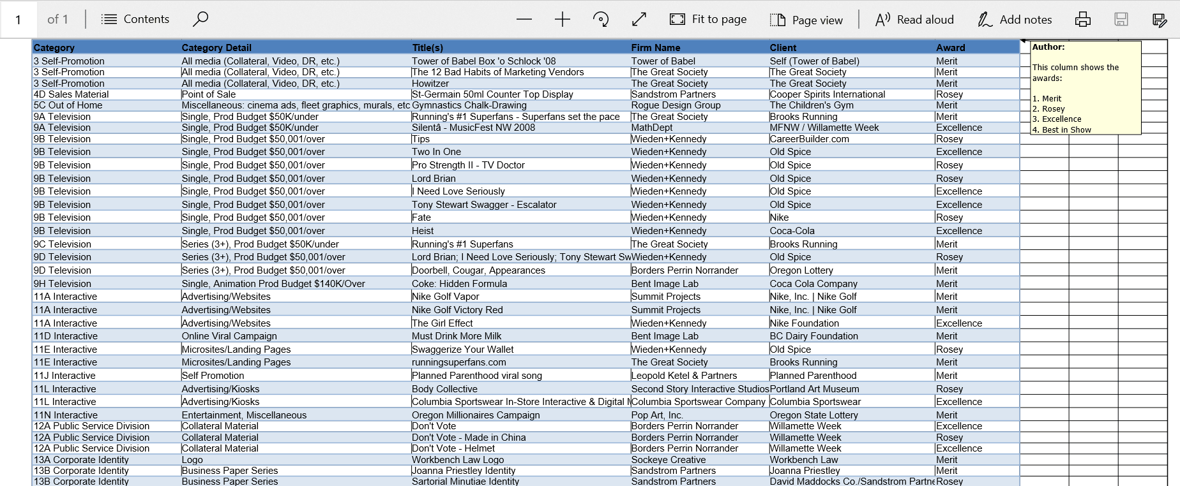Select 'The 12 Bad Habits of Marketing Vendors' cell

click(498, 72)
